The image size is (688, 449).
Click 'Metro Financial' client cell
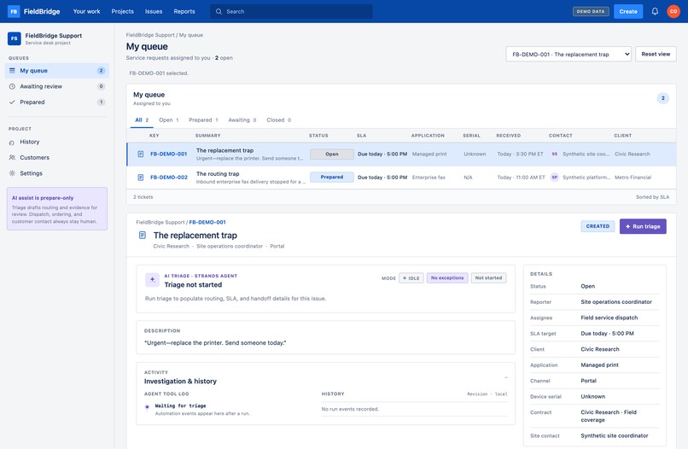(x=633, y=178)
